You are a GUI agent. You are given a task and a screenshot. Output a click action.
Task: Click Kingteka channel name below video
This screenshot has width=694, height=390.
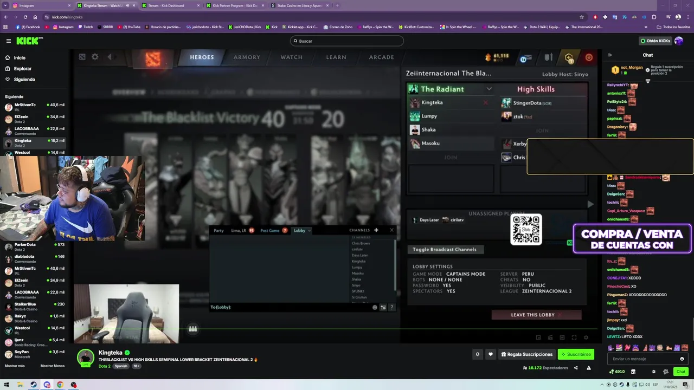coord(111,353)
